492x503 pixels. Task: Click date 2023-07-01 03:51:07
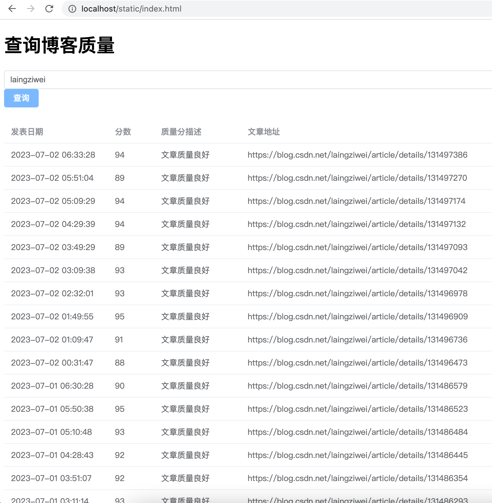[x=51, y=478]
